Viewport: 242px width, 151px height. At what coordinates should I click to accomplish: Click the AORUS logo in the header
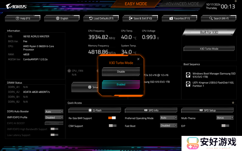(x=16, y=6)
